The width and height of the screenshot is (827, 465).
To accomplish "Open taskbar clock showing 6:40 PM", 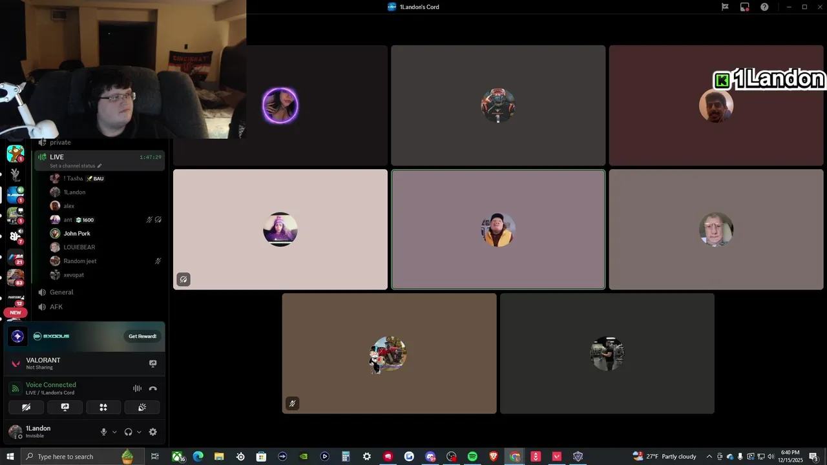I will coord(790,457).
